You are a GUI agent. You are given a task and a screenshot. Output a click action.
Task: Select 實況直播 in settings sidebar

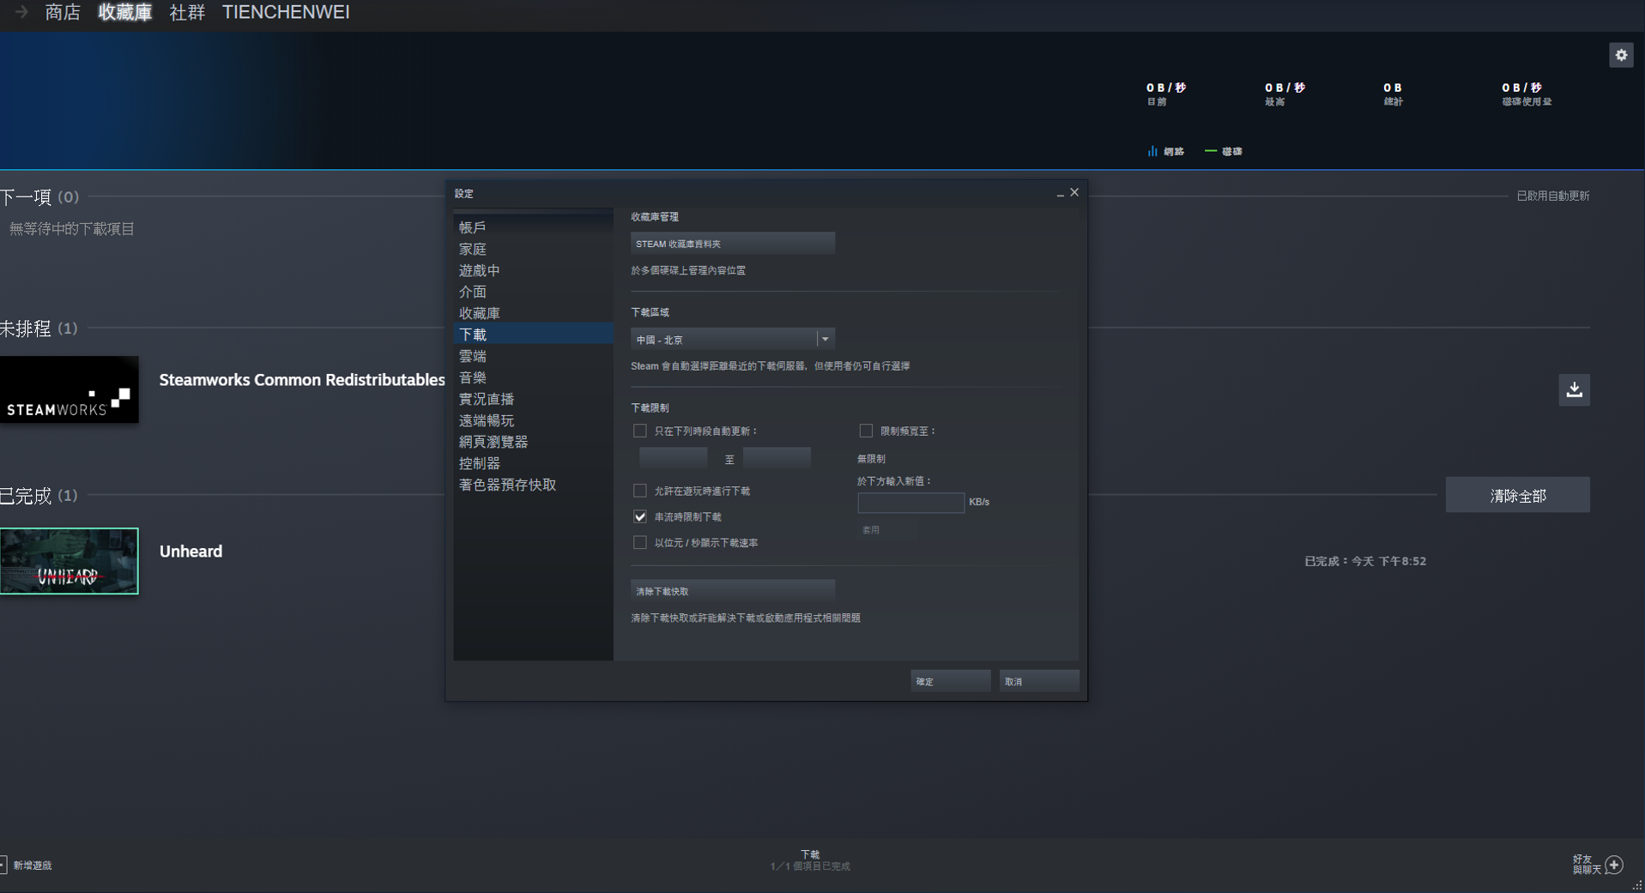(x=533, y=399)
